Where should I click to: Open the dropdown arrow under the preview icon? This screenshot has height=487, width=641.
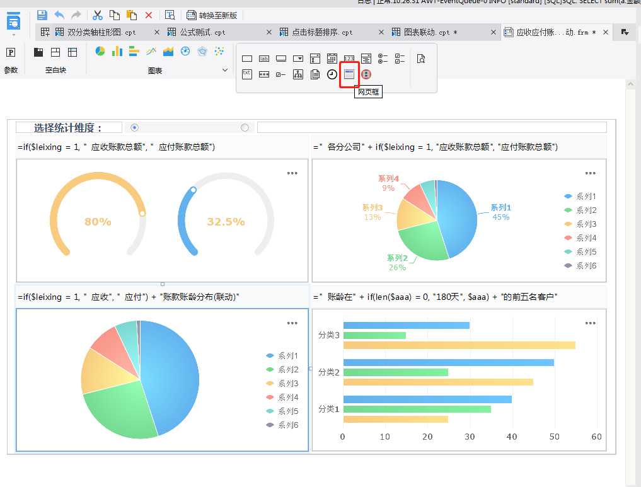13,35
